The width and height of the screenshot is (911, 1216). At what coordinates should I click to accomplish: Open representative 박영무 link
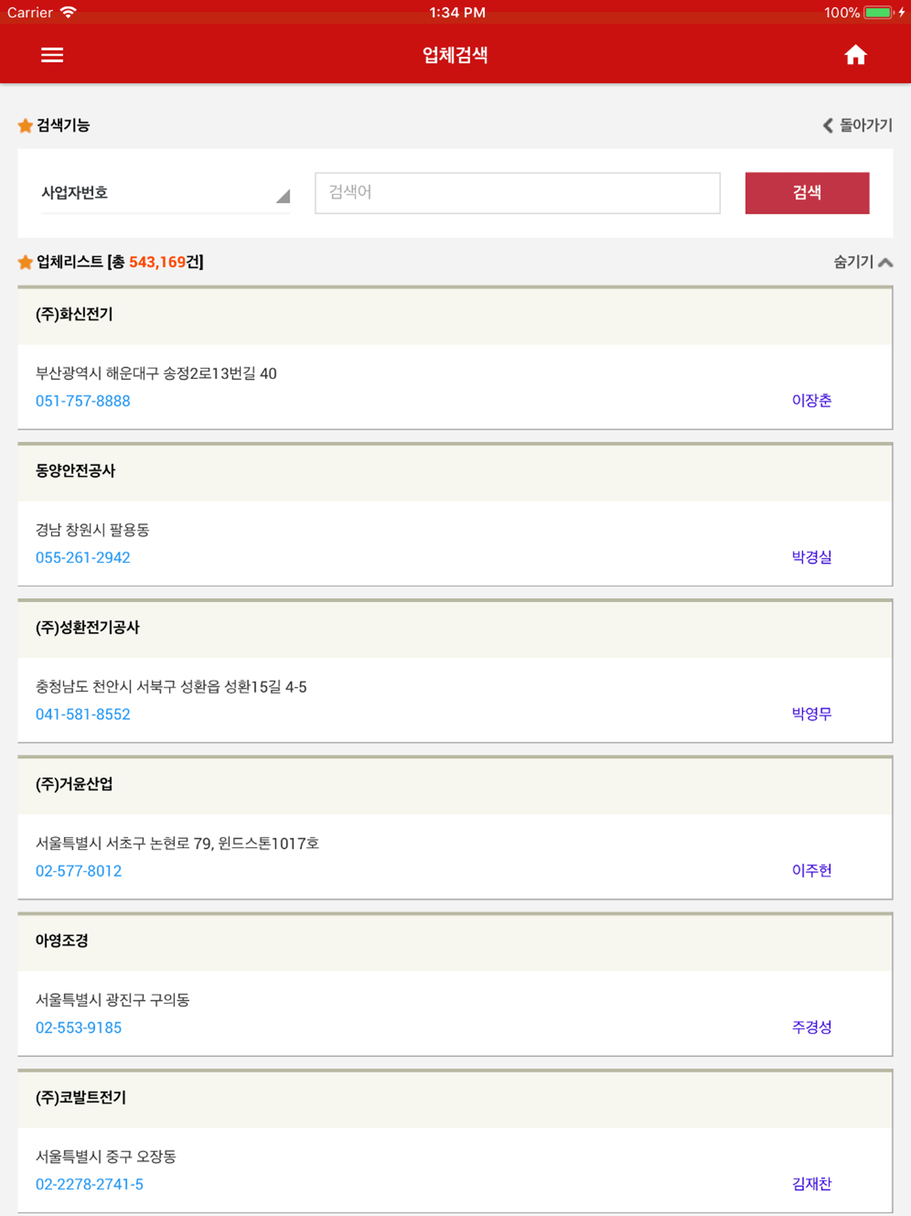811,713
